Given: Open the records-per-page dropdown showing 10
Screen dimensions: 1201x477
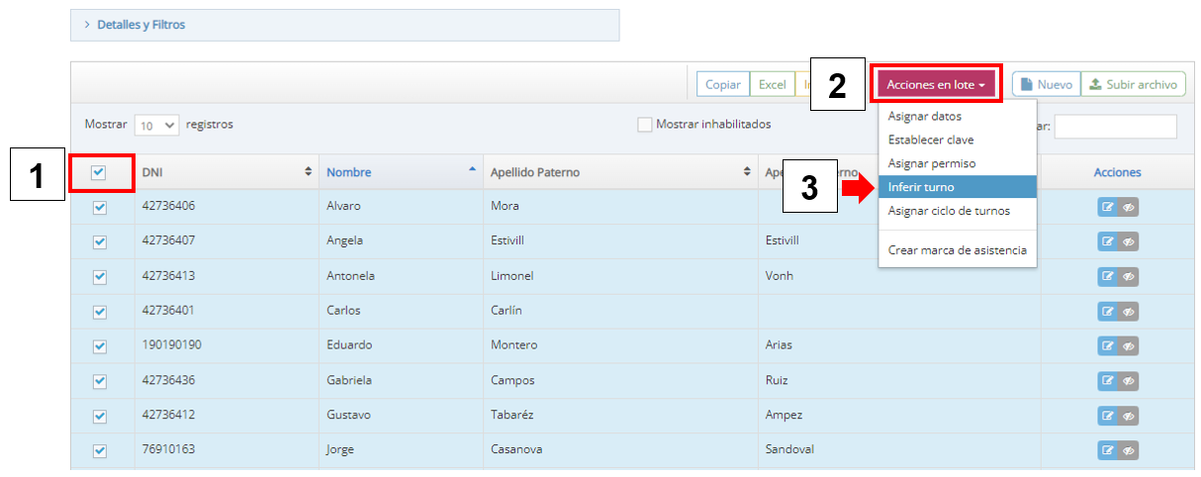Looking at the screenshot, I should point(157,126).
